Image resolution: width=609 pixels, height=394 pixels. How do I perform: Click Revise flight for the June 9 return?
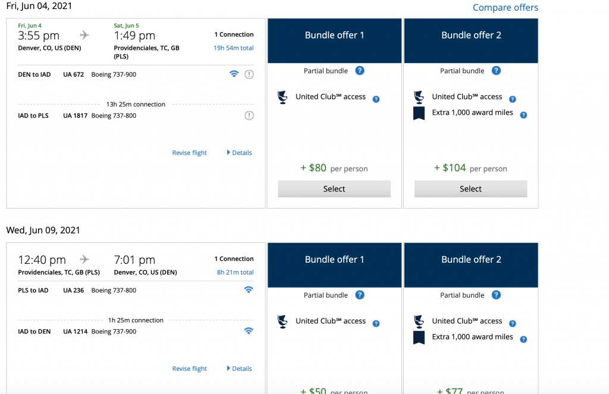189,368
